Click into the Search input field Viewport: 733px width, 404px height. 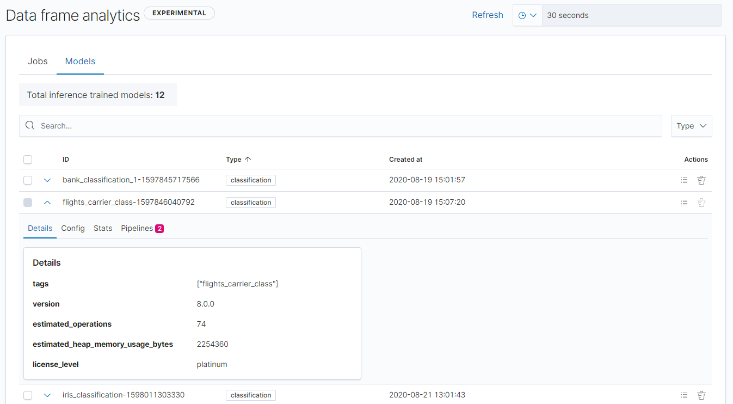click(x=218, y=126)
